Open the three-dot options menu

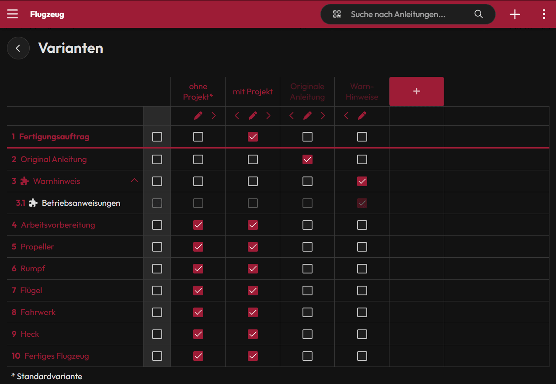click(x=544, y=14)
